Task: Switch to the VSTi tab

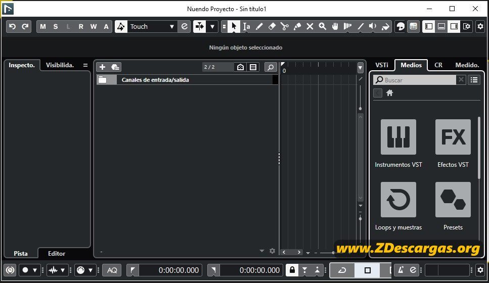Action: tap(382, 65)
